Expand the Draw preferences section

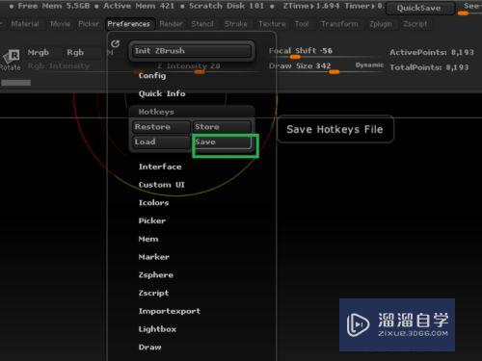[x=149, y=348]
